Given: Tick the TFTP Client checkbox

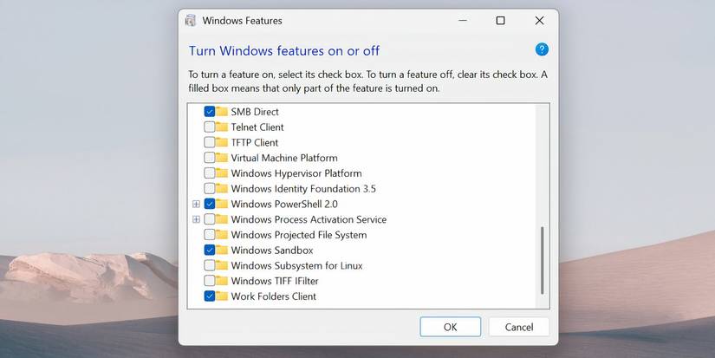Looking at the screenshot, I should pos(210,142).
